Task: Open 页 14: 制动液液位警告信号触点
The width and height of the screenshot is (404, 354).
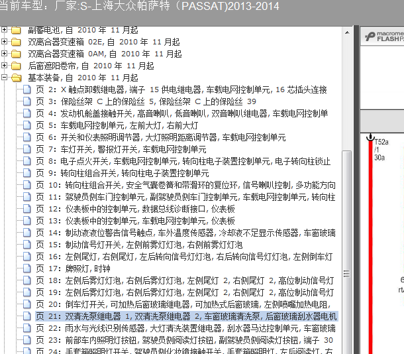Action: coord(185,233)
